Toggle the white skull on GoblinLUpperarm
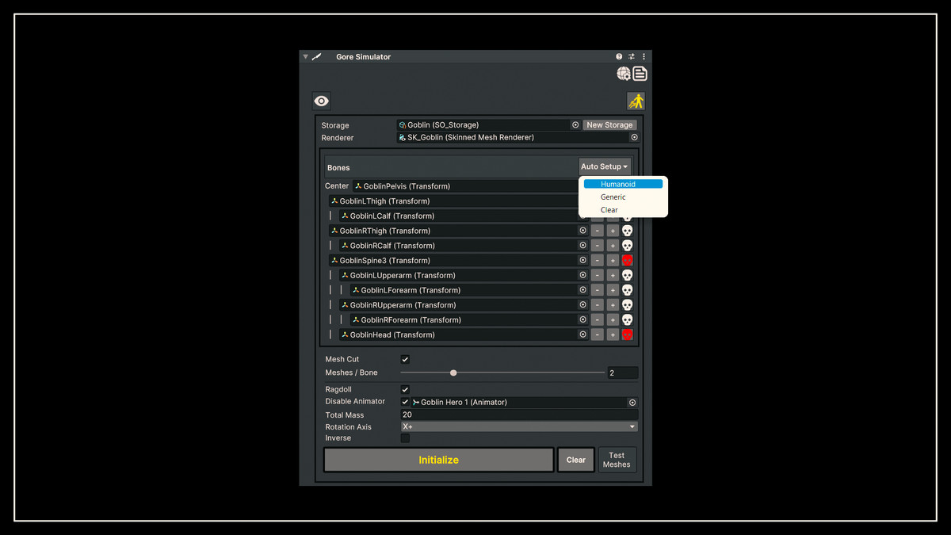This screenshot has height=535, width=951. pyautogui.click(x=627, y=276)
